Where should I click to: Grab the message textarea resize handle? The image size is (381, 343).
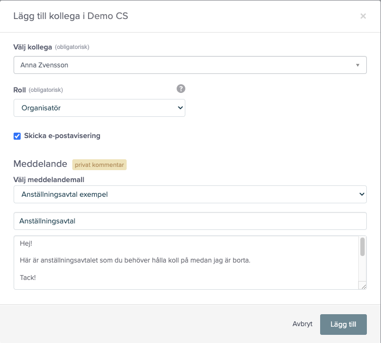[x=364, y=286]
